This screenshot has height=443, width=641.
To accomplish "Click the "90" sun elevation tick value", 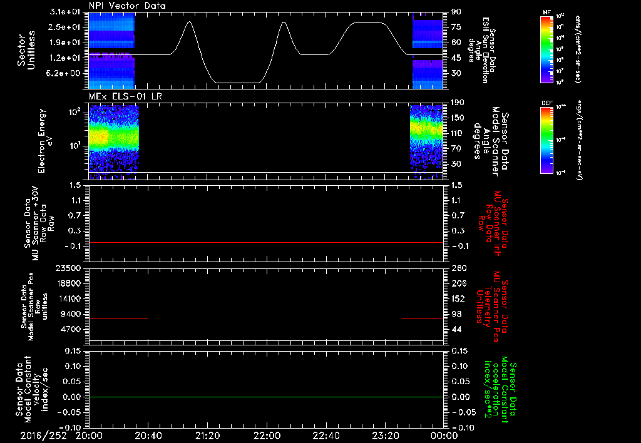I will click(456, 12).
